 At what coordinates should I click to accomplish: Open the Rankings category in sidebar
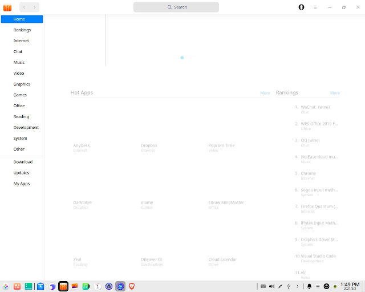[22, 30]
